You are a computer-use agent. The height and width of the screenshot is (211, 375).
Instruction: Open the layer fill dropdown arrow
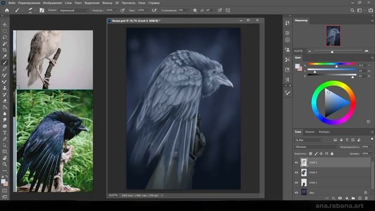[371, 154]
